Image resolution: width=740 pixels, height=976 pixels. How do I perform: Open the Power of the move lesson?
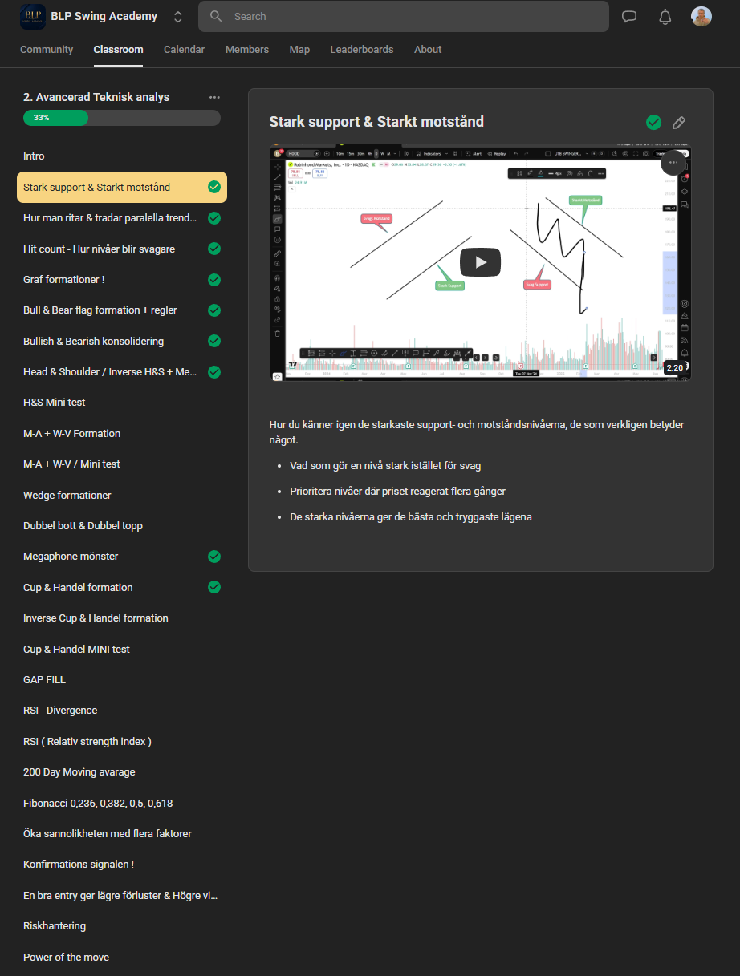click(122, 957)
